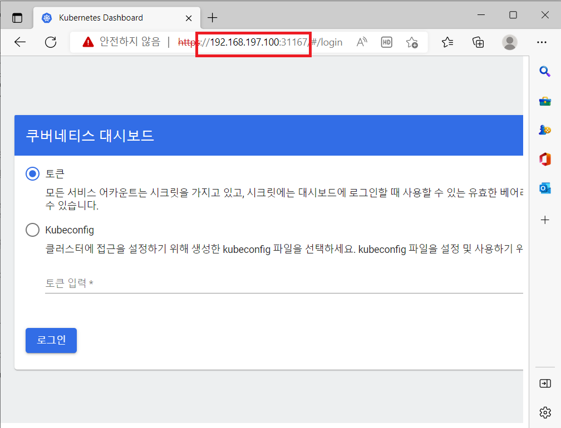Close the Kubernetes Dashboard tab
Viewport: 561px width, 428px height.
tap(189, 18)
